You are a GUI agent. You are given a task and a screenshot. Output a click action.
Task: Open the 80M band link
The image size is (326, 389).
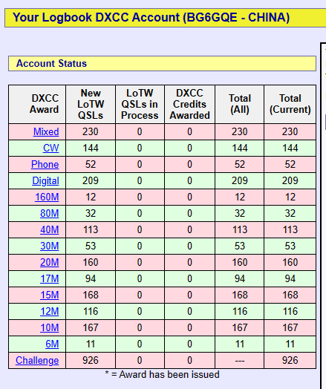50,213
